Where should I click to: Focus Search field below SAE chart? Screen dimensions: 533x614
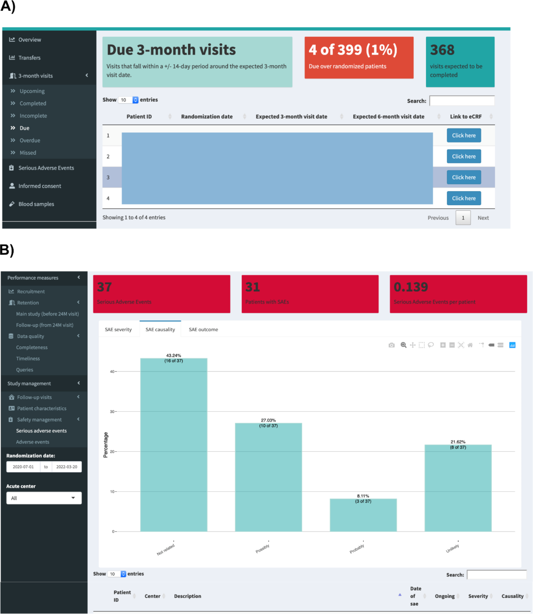tap(497, 574)
